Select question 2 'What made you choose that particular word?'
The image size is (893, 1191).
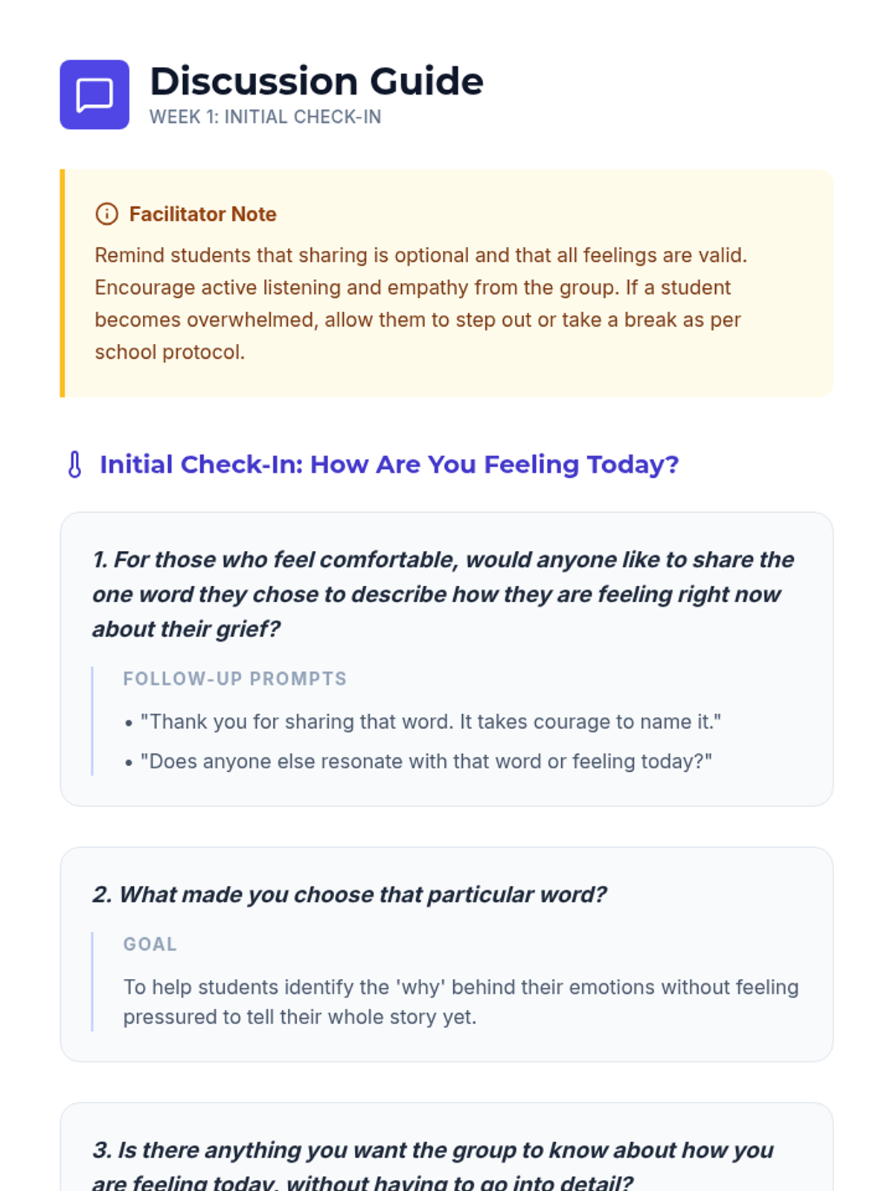(350, 894)
